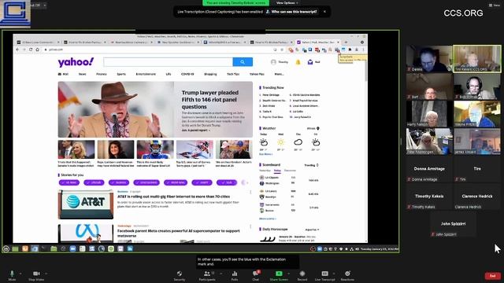This screenshot has width=504, height=283.
Task: Click the blue Yahoo search button
Action: [243, 62]
